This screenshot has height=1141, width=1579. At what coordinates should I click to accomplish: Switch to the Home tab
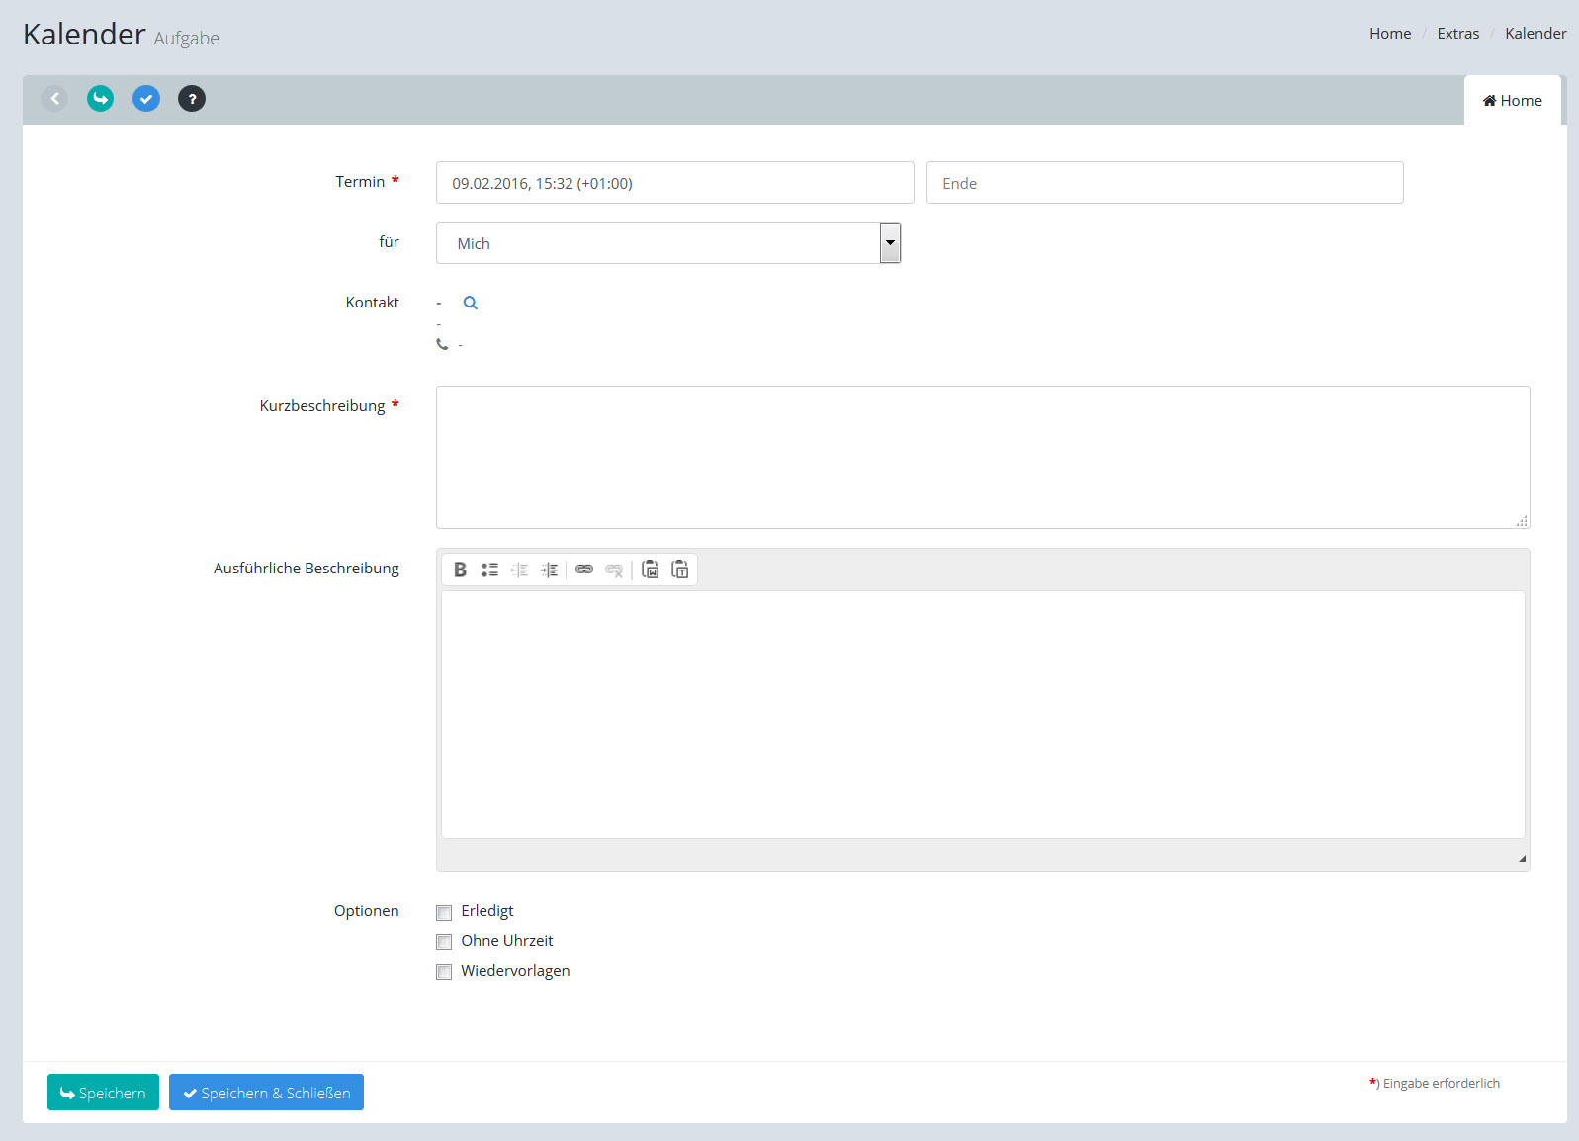tap(1512, 101)
